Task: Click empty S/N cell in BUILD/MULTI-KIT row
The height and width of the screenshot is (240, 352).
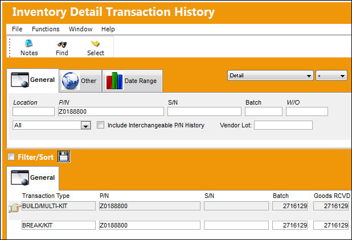Action: coord(236,206)
